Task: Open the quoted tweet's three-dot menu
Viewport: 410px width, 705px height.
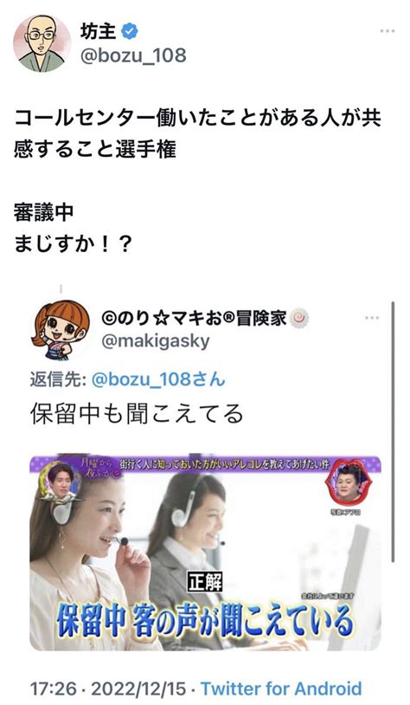Action: (372, 318)
